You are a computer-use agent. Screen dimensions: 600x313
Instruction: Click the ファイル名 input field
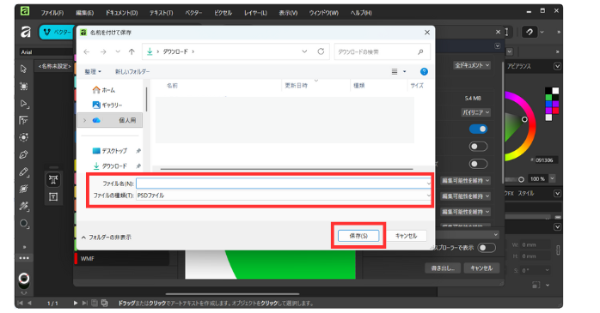tap(283, 184)
